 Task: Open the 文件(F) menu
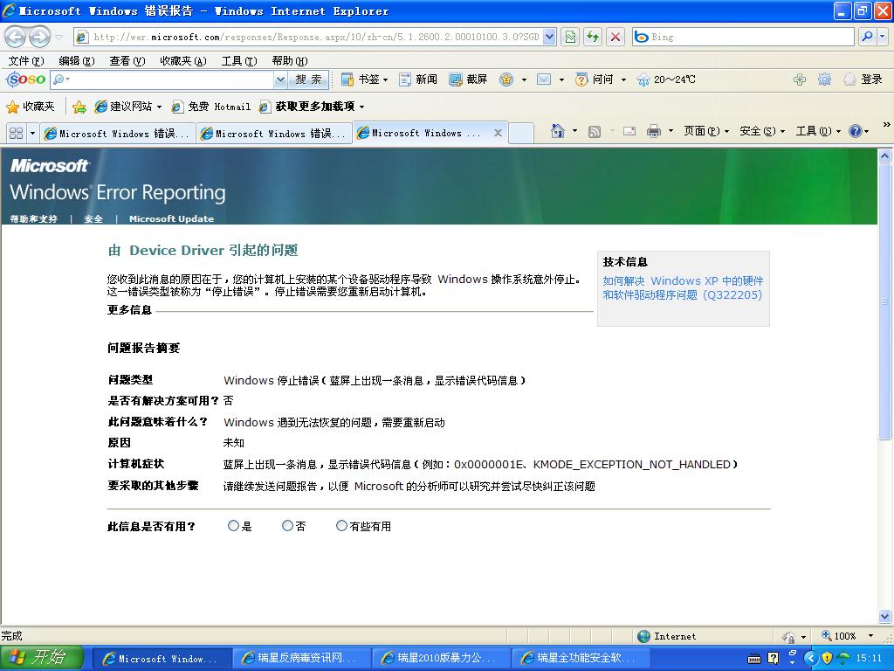point(25,60)
